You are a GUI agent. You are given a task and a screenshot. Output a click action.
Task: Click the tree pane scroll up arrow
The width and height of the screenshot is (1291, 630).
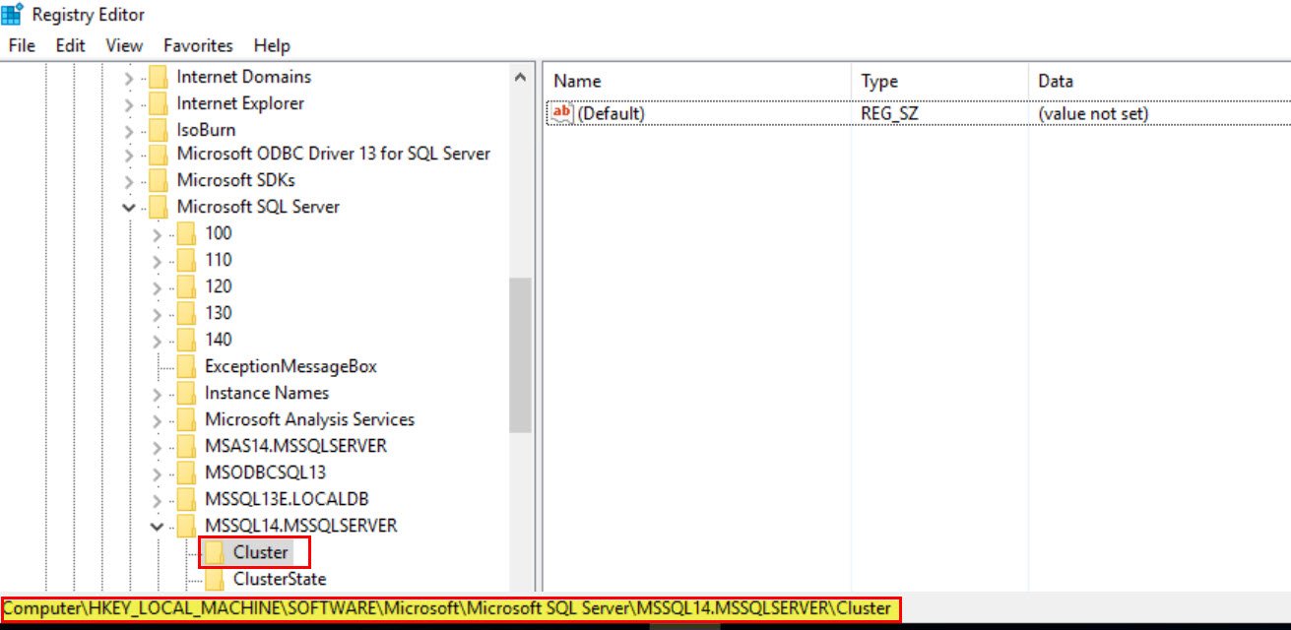point(521,77)
